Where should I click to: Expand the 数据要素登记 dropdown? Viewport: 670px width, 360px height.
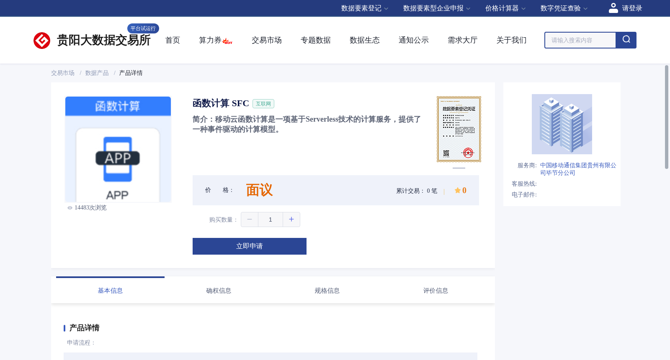coord(365,8)
